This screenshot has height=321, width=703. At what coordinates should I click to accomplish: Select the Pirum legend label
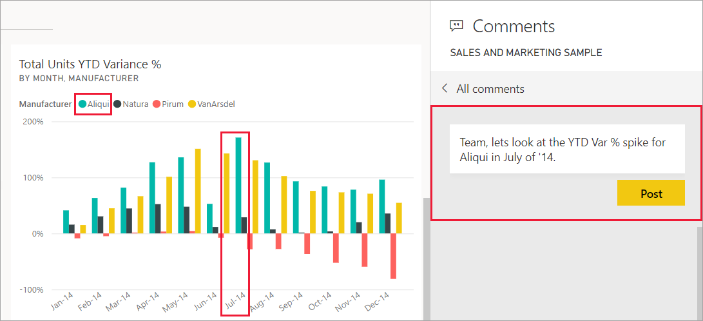(173, 103)
